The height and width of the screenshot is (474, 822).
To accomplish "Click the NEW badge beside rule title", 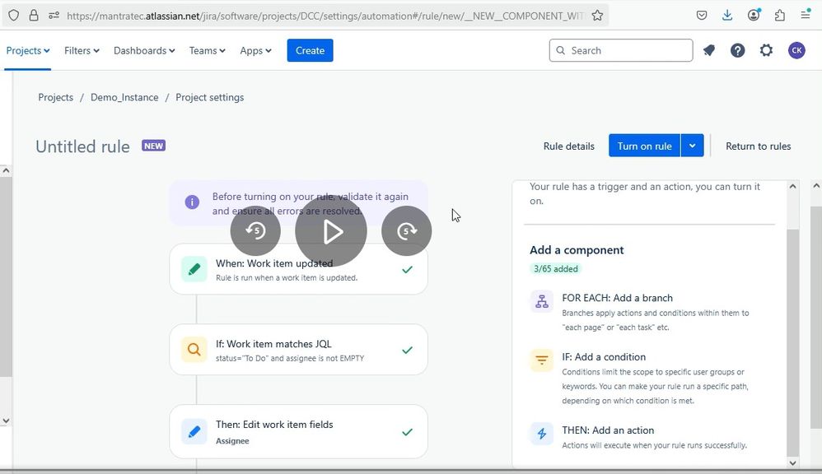I will pos(153,146).
